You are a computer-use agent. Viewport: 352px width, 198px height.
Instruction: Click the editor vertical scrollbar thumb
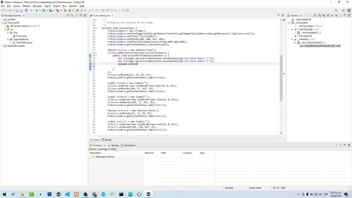[281, 78]
